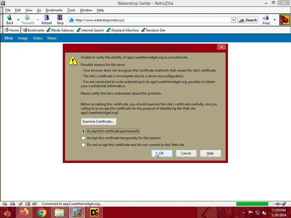
Task: Open the Bookmarks folder on personal toolbar
Action: pos(34,30)
